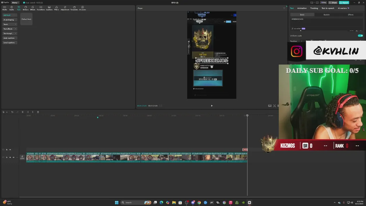Viewport: 366px width, 206px height.
Task: Select the Basic sub-tab
Action: 302,15
